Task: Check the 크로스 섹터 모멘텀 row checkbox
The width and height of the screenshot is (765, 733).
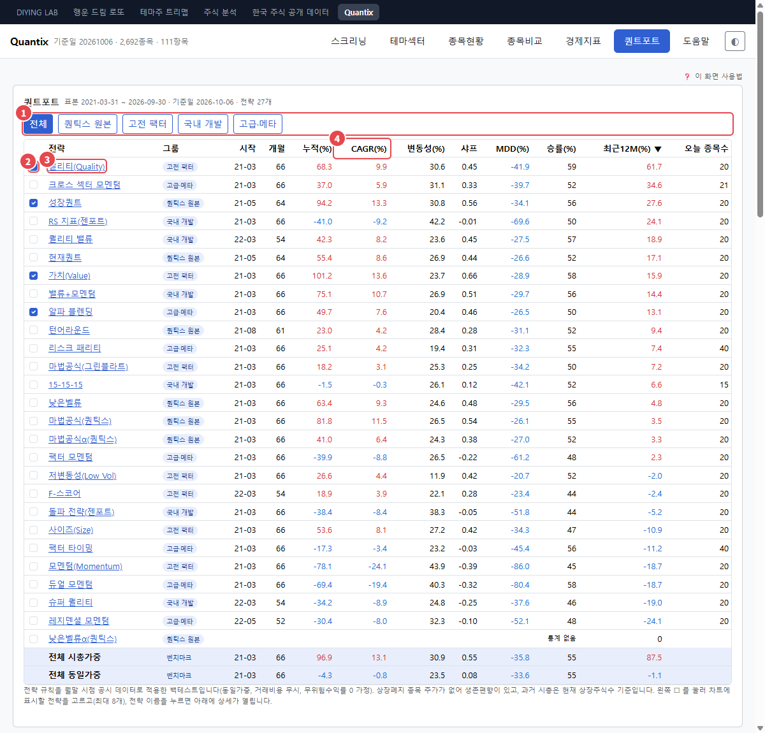Action: click(x=33, y=185)
